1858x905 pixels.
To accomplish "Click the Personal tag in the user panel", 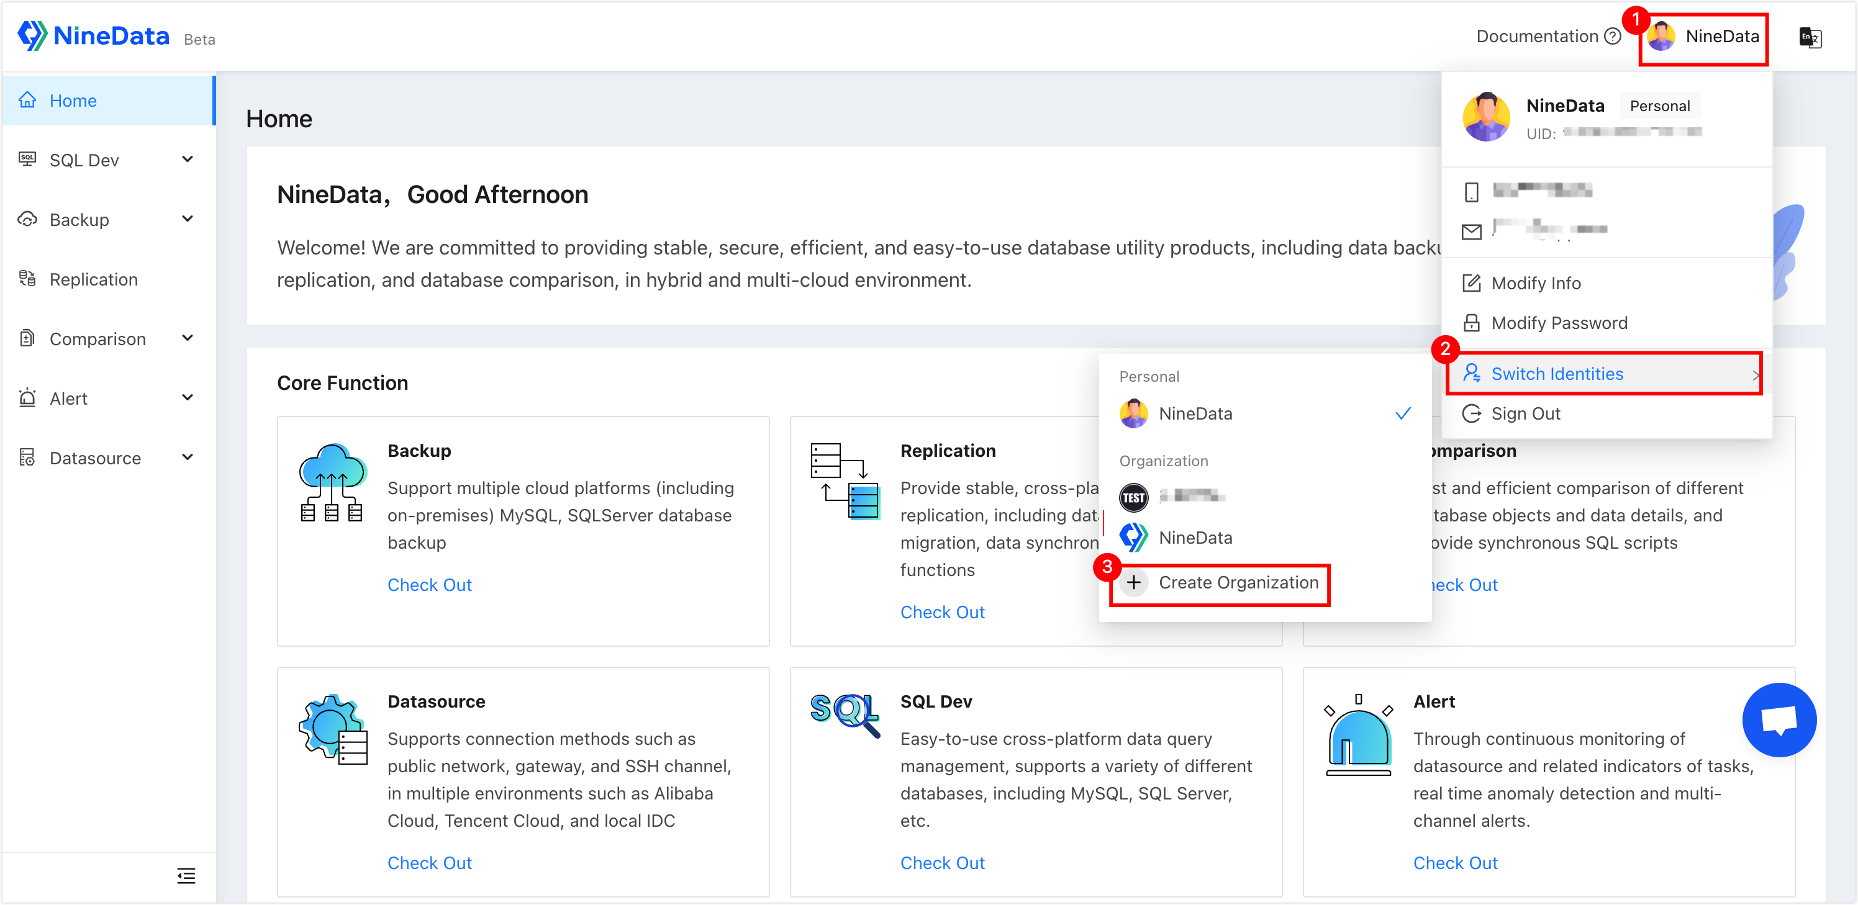I will pos(1660,106).
